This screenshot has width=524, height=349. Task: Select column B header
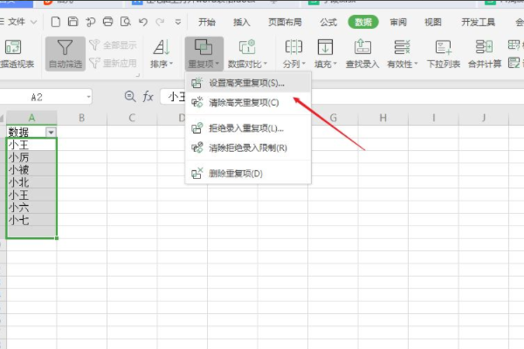pos(81,118)
